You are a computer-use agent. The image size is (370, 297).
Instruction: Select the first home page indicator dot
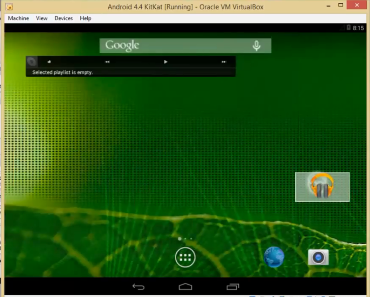point(180,239)
